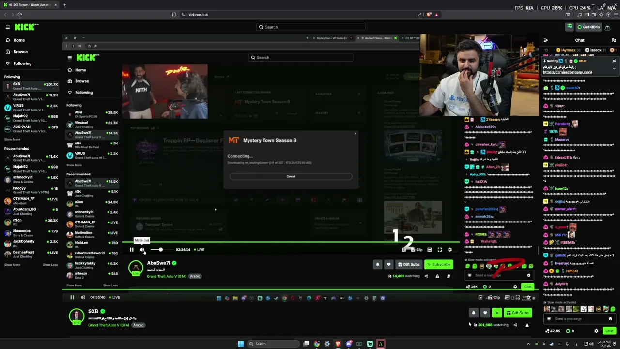Screen dimensions: 620x349
Task: Open the Kick hamburger menu beside the main logo
Action: coord(8,27)
